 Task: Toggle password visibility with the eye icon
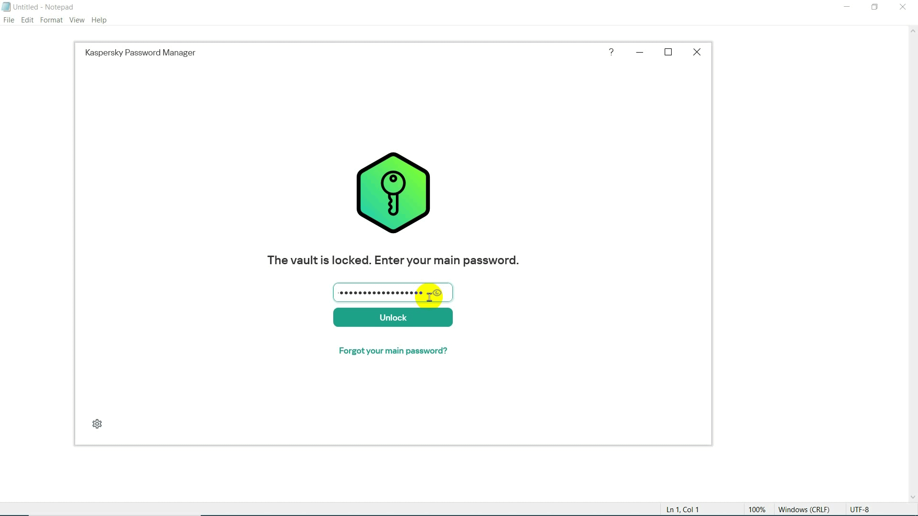click(438, 292)
